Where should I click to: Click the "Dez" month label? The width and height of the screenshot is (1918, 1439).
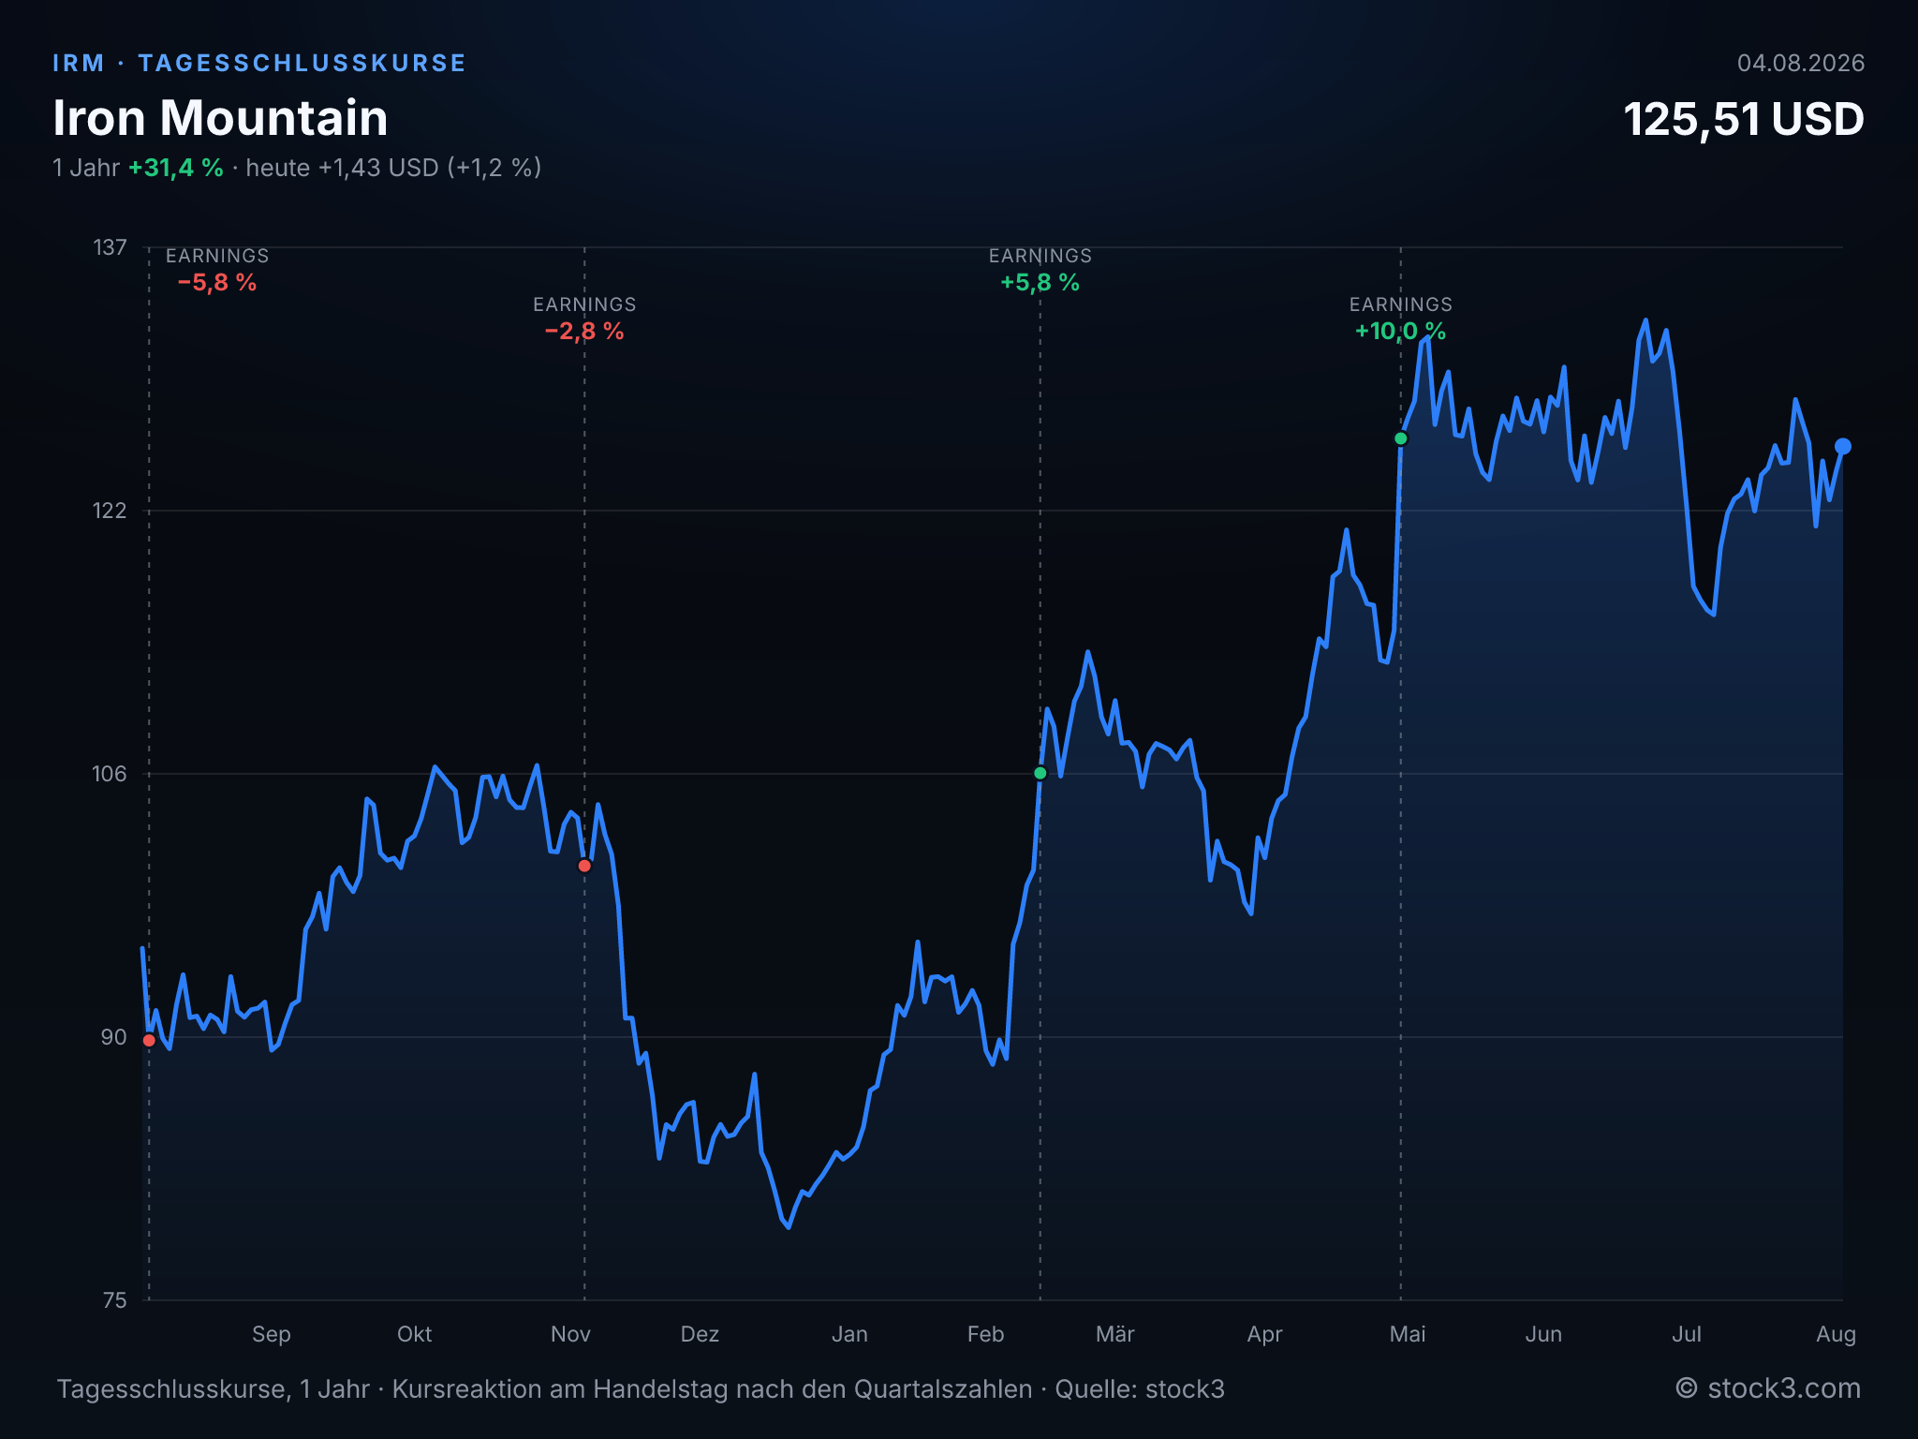tap(700, 1334)
